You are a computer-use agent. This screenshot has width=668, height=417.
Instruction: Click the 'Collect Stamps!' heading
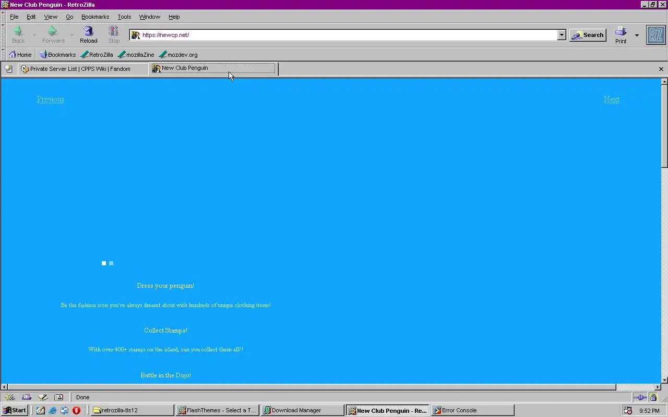coord(165,330)
